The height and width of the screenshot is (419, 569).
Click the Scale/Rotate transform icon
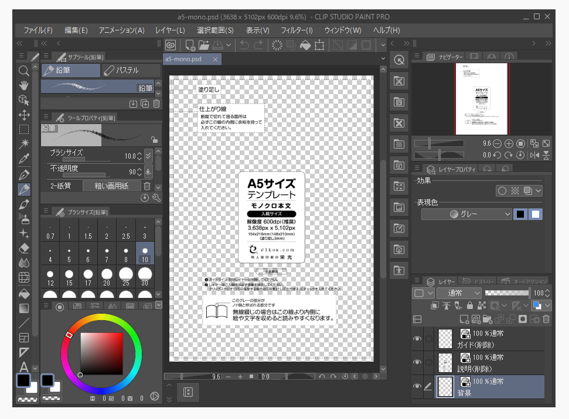point(319,45)
